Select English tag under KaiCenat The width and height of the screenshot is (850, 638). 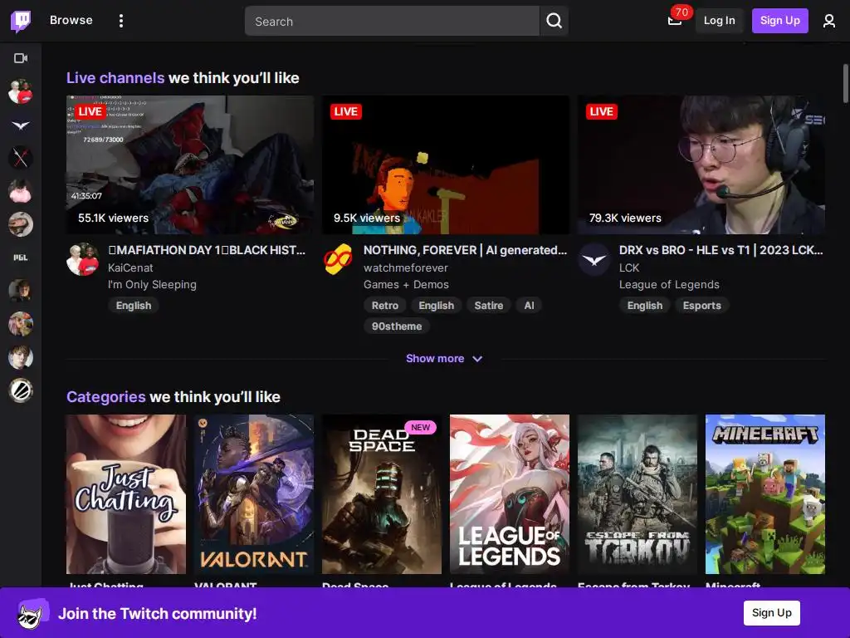coord(134,306)
